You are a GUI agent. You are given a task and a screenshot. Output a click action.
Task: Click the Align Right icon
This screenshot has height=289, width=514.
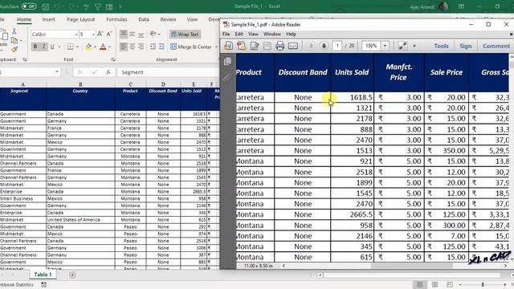[x=141, y=47]
